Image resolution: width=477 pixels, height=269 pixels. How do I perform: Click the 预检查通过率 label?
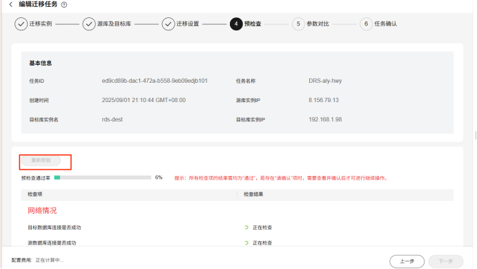(x=36, y=178)
